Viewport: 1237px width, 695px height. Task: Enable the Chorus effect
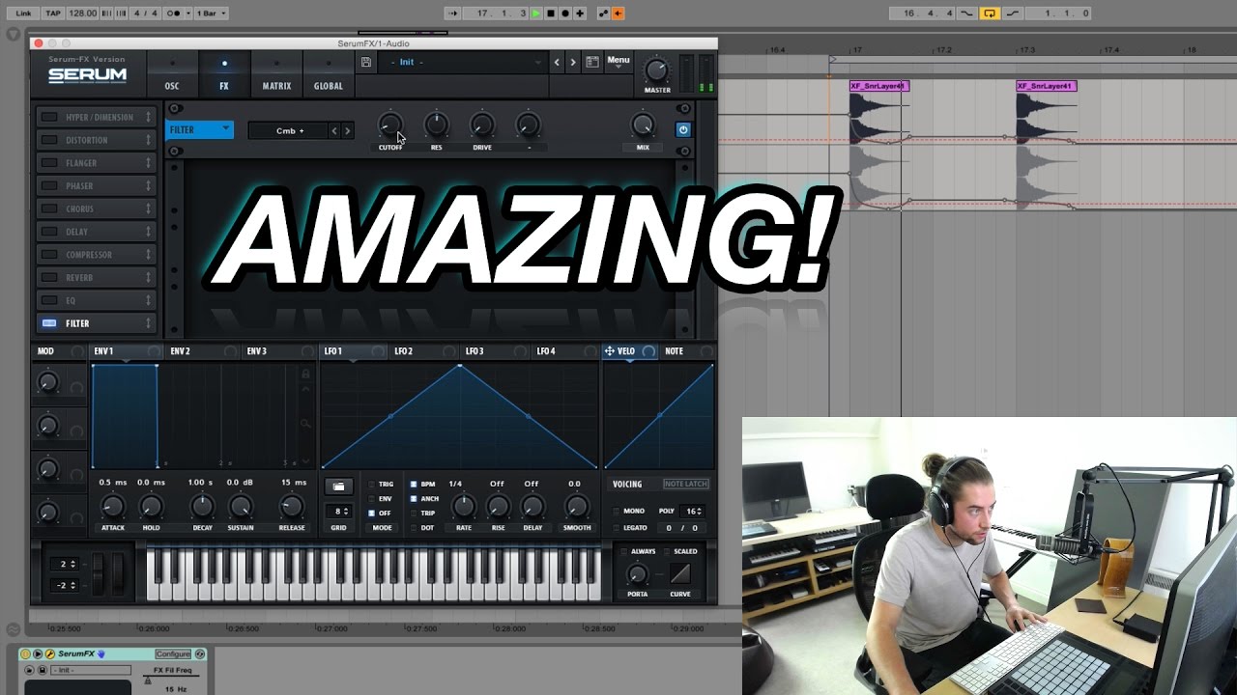pyautogui.click(x=49, y=208)
